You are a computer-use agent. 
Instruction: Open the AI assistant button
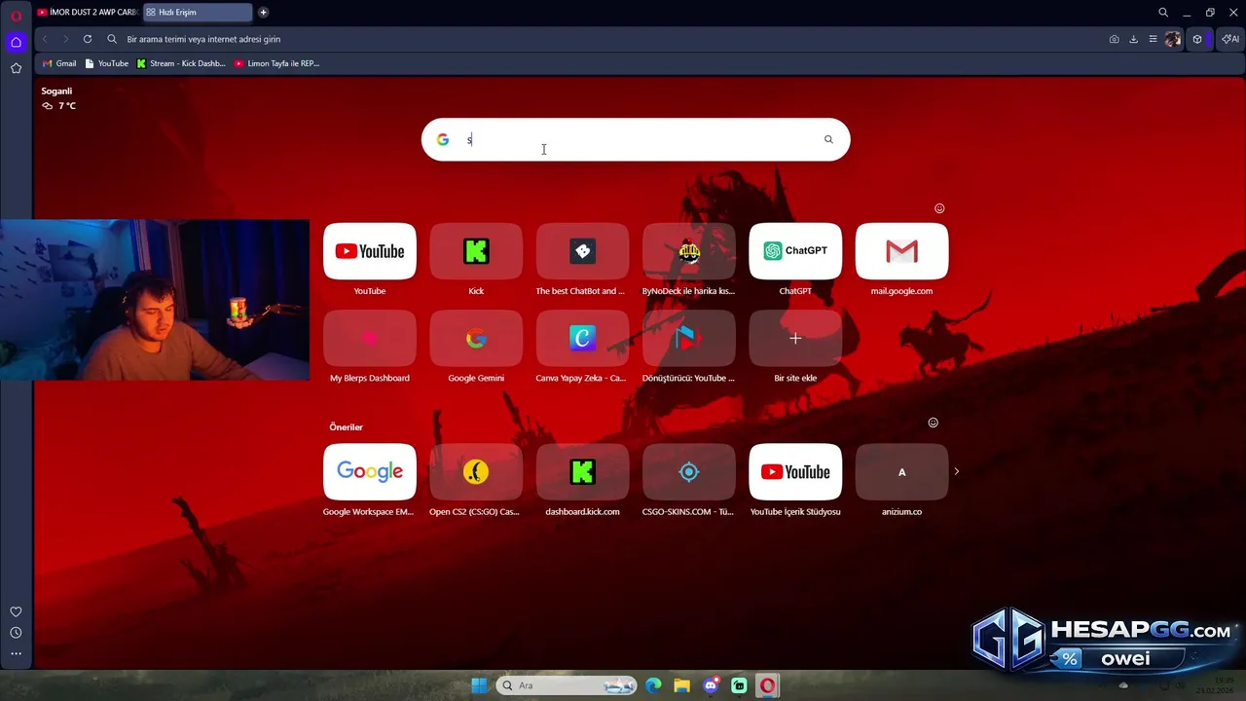[x=1230, y=39]
